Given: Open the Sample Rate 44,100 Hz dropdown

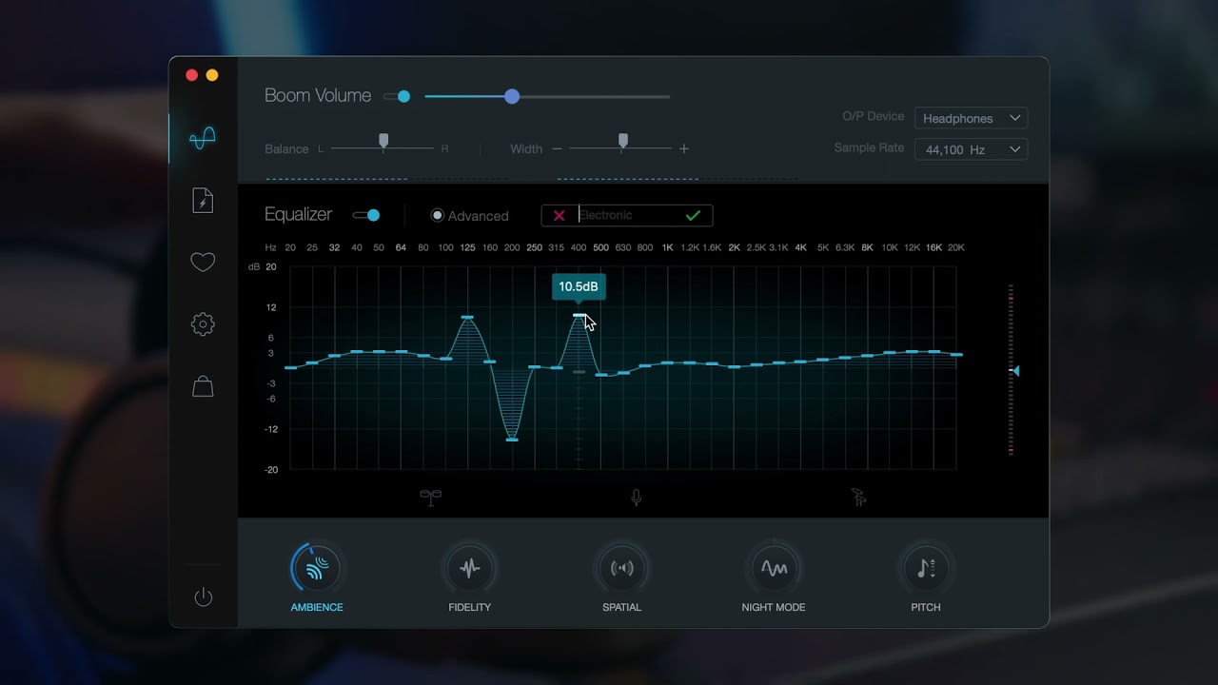Looking at the screenshot, I should click(x=971, y=149).
